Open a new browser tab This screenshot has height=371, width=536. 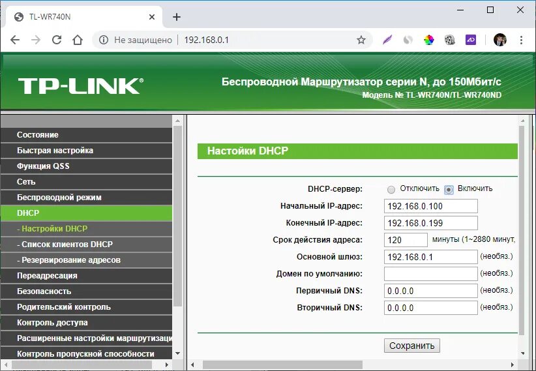point(177,17)
